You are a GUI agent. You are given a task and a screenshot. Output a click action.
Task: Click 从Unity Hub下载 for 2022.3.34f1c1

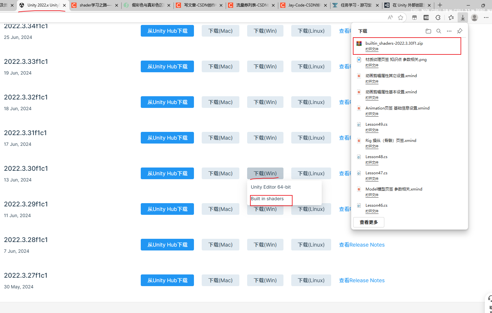[x=167, y=31]
